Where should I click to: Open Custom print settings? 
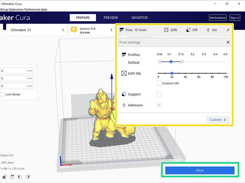tap(218, 120)
